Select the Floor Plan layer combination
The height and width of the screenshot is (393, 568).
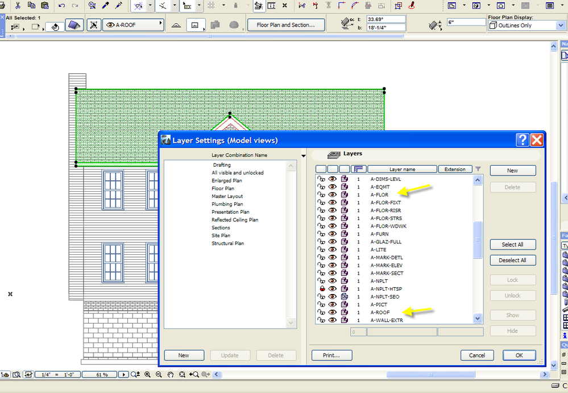[x=223, y=188]
